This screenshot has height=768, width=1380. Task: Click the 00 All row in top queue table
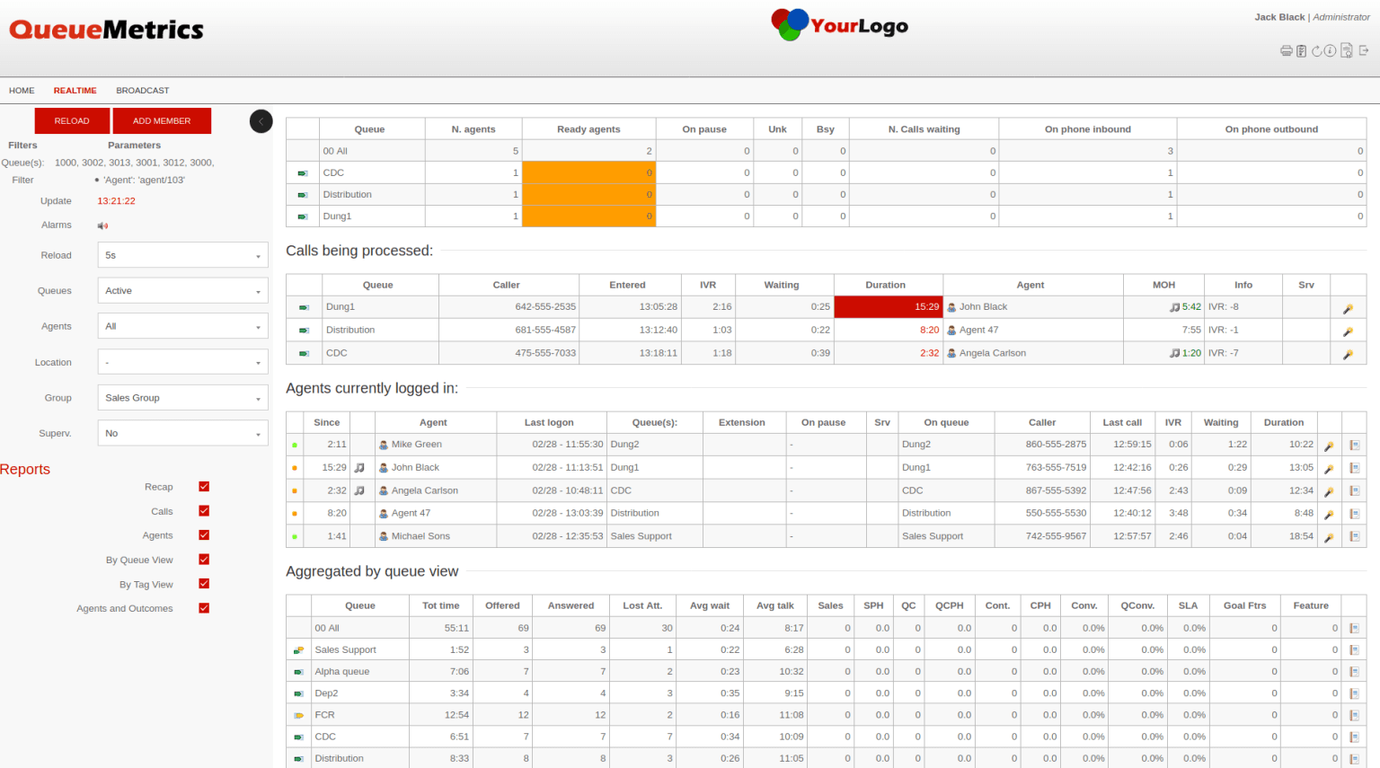[x=826, y=151]
